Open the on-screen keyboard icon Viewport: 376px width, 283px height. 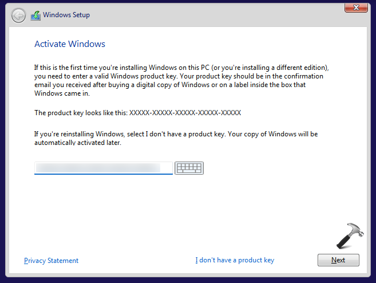click(x=189, y=168)
